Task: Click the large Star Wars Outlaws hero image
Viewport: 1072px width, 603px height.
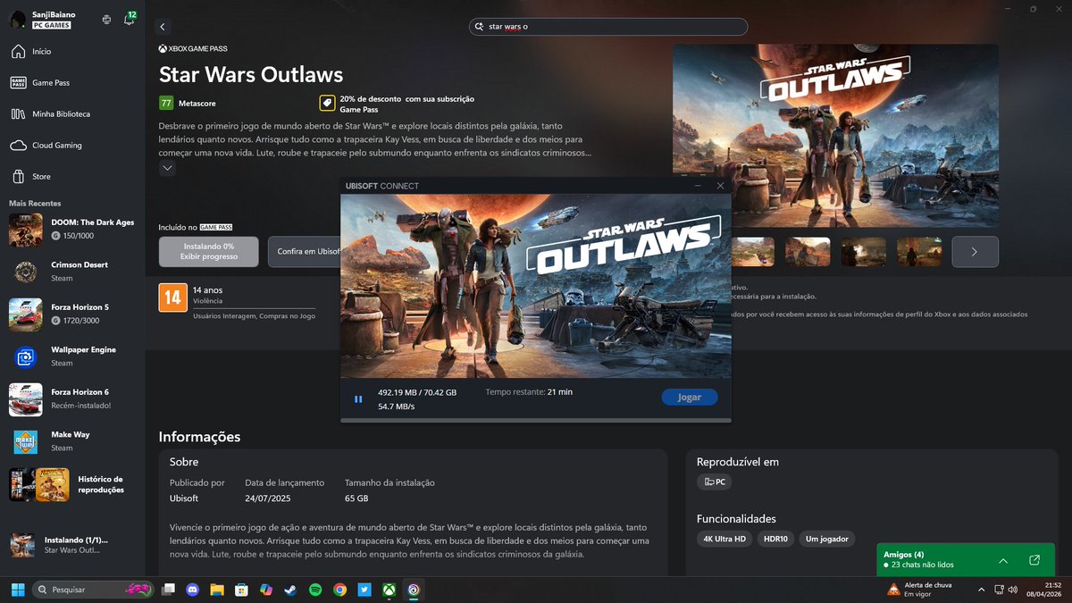Action: pos(835,135)
